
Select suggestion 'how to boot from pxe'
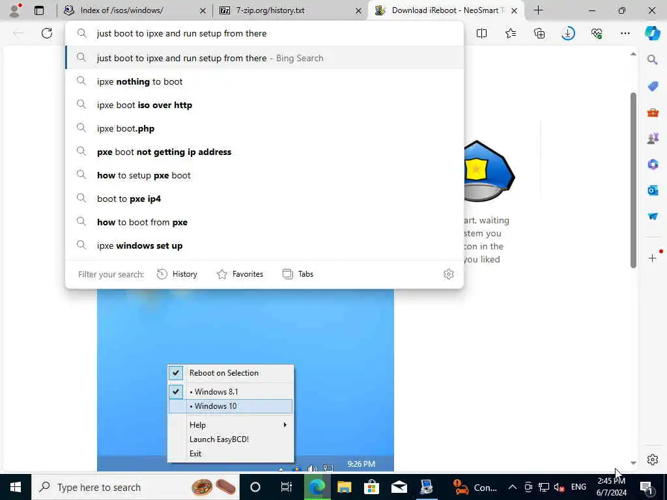click(264, 221)
